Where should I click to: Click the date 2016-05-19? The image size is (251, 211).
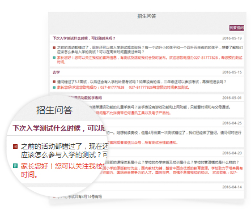[232, 38]
